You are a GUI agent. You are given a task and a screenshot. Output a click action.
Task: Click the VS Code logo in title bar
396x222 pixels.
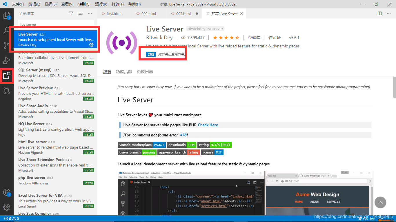click(x=5, y=4)
